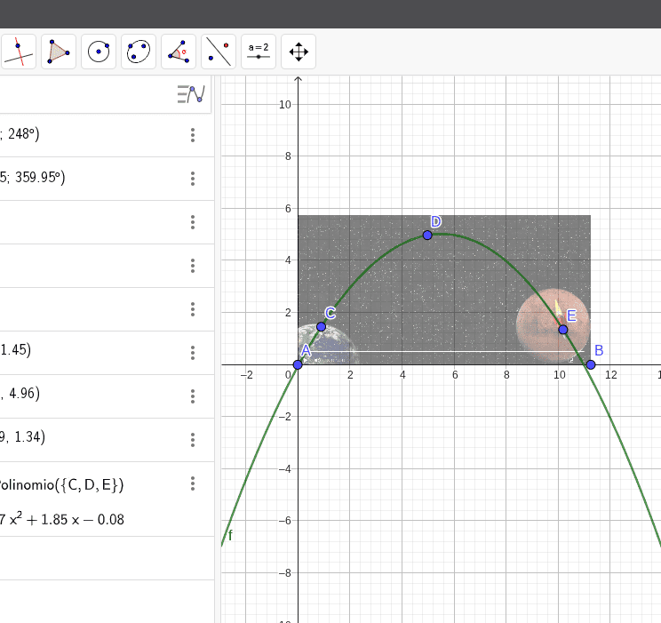Select point C on the parabola
Screen dimensions: 661x623
tap(322, 326)
